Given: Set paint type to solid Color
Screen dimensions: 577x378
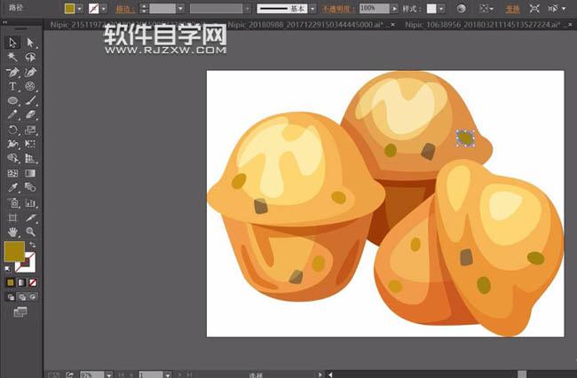Looking at the screenshot, I should (x=11, y=282).
